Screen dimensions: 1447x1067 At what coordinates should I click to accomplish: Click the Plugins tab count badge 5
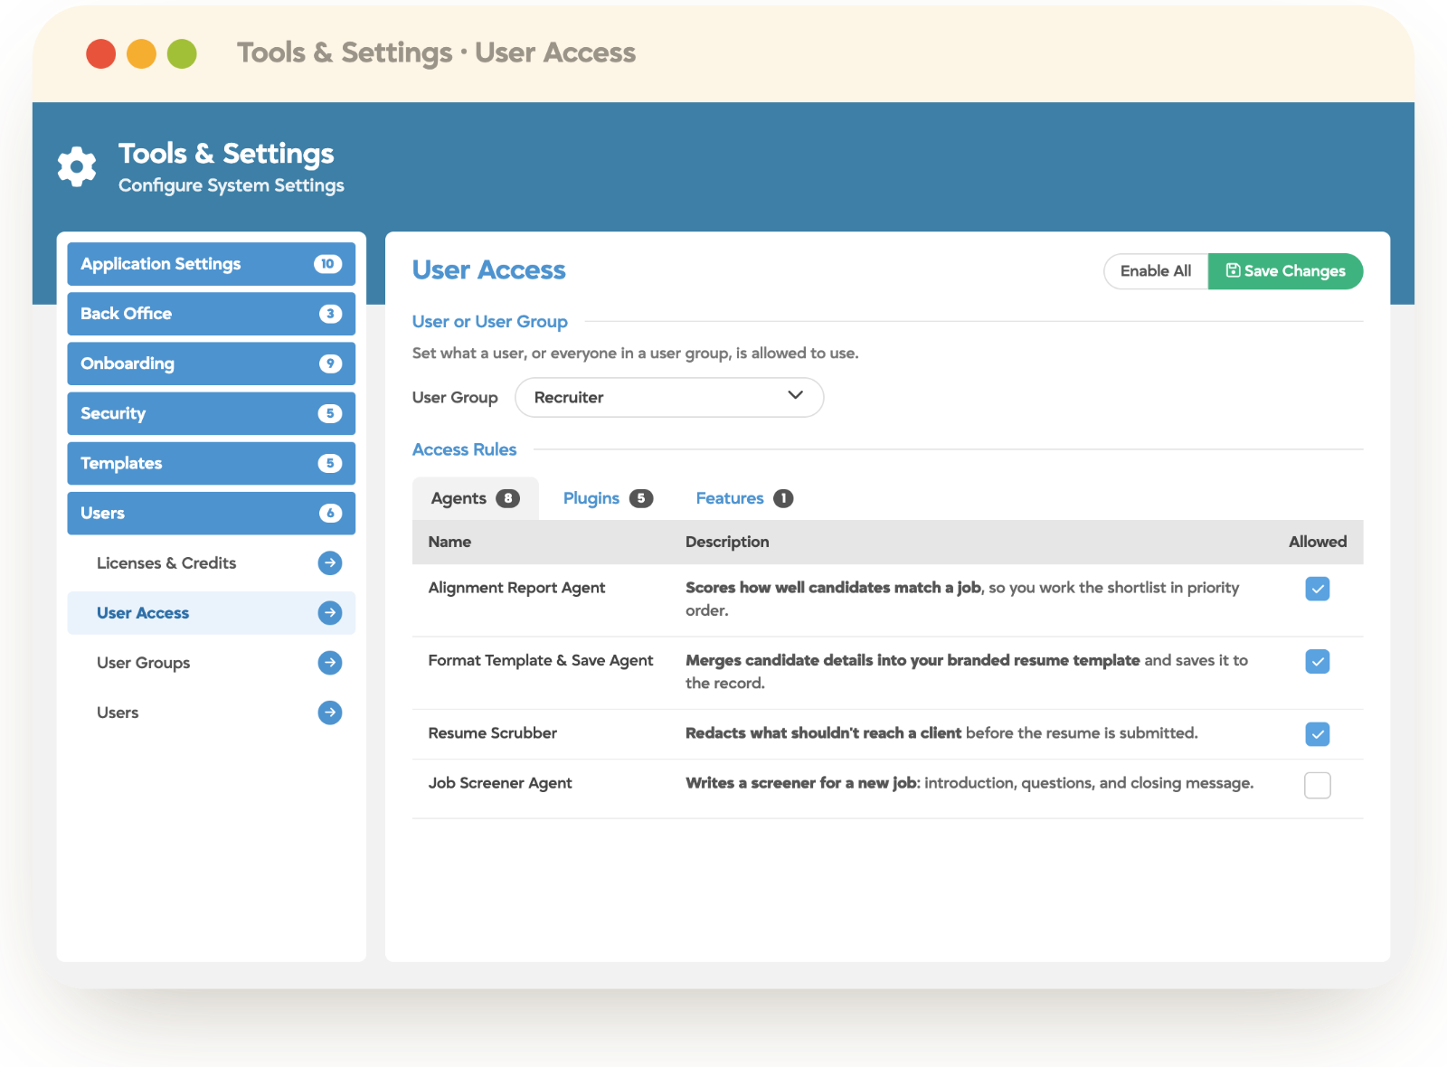click(x=641, y=498)
